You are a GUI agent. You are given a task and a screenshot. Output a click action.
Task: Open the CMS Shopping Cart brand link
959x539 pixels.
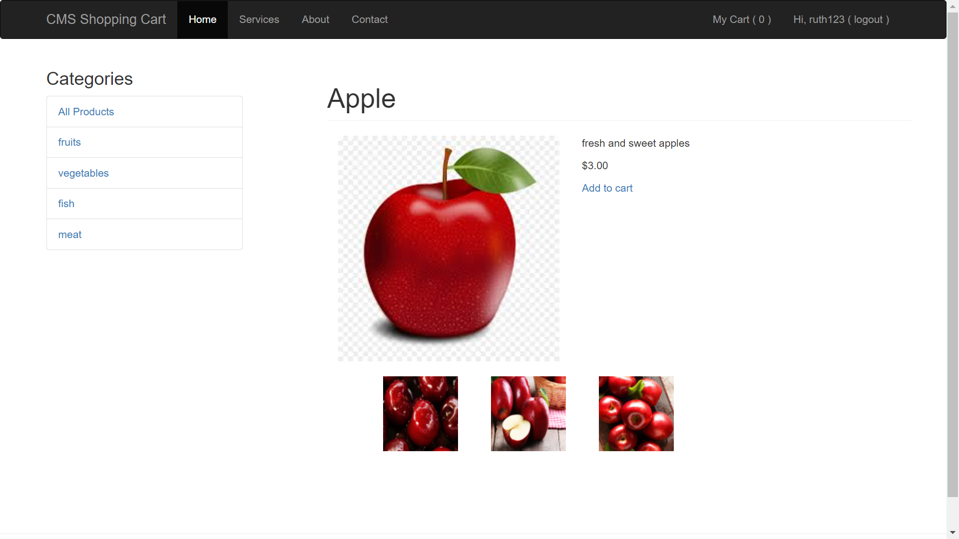pos(106,19)
